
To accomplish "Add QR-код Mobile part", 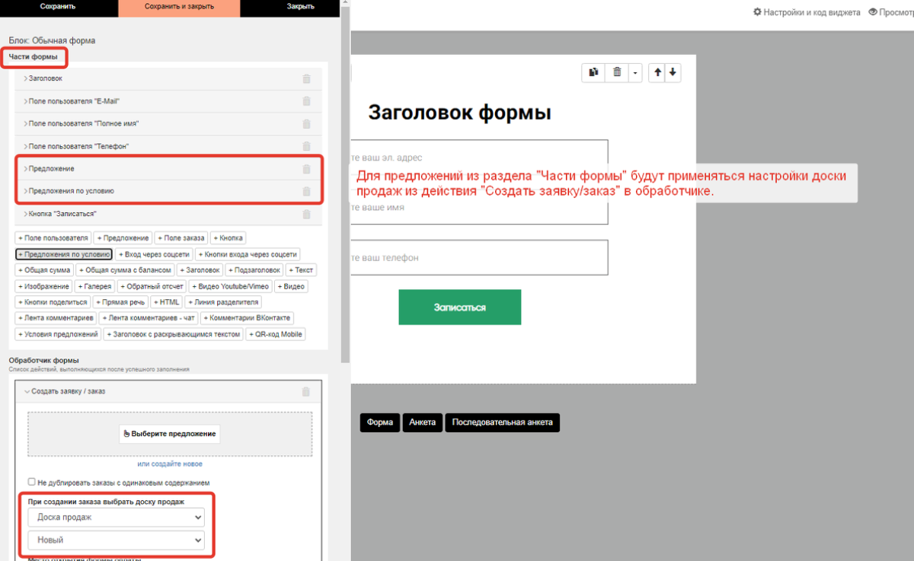I will coord(276,334).
